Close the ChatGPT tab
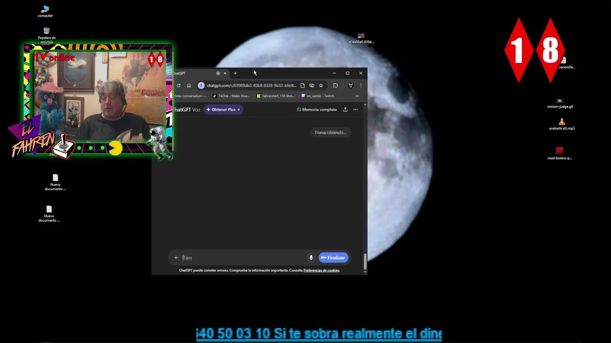 click(225, 73)
